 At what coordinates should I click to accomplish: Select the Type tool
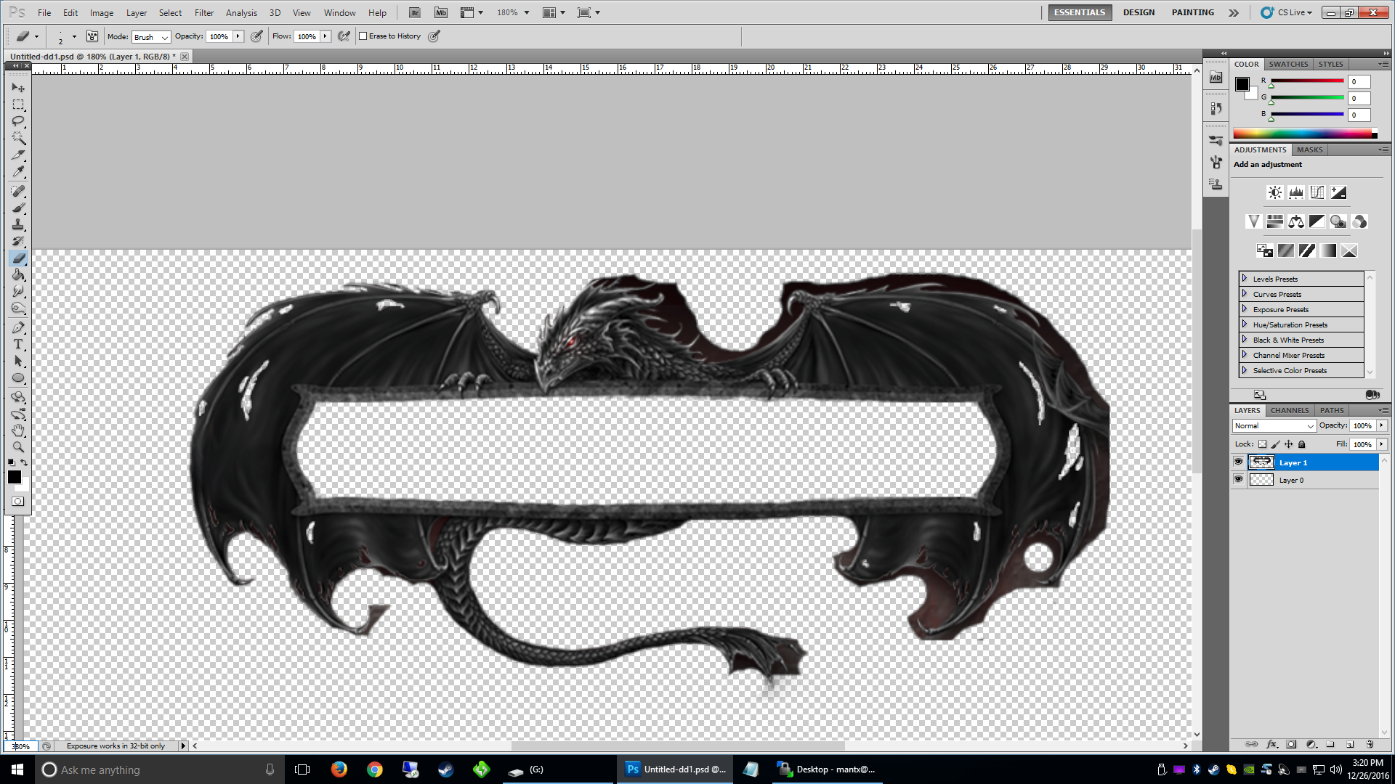pyautogui.click(x=18, y=344)
